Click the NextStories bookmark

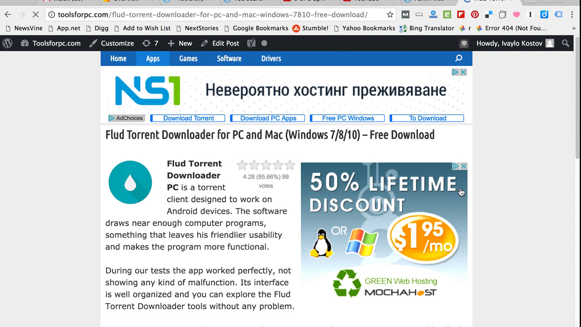tap(197, 28)
